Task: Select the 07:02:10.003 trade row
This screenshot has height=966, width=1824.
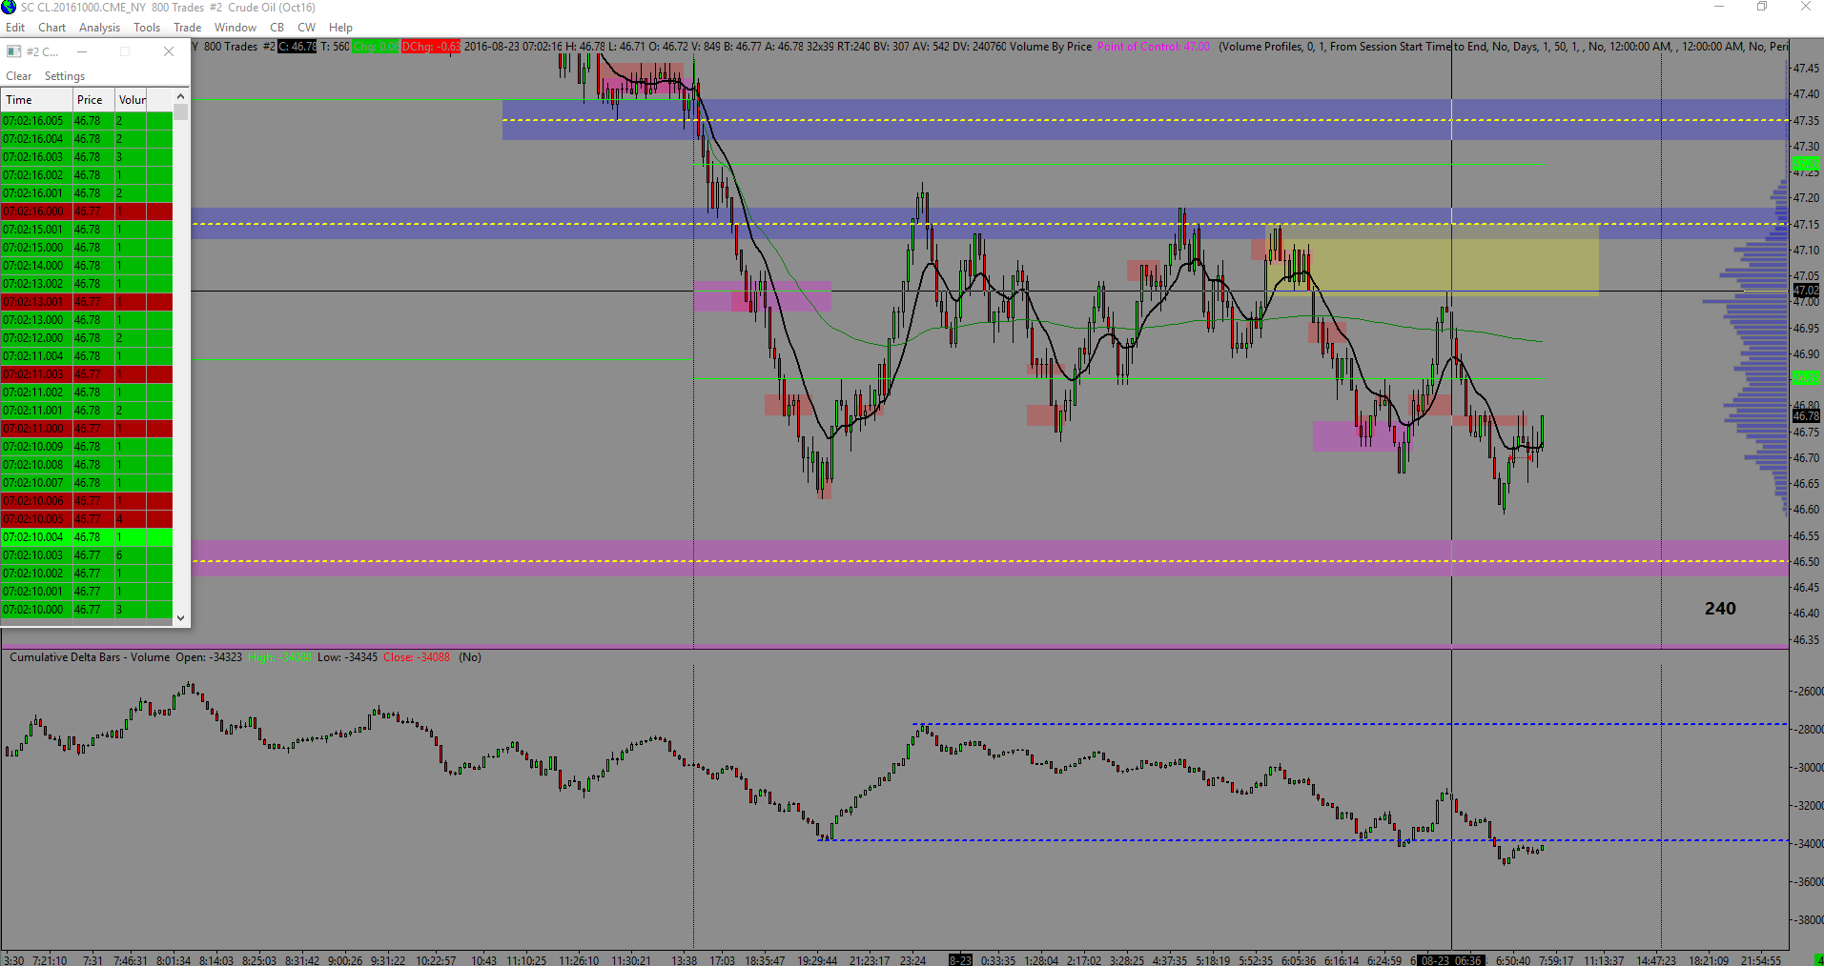Action: click(87, 555)
